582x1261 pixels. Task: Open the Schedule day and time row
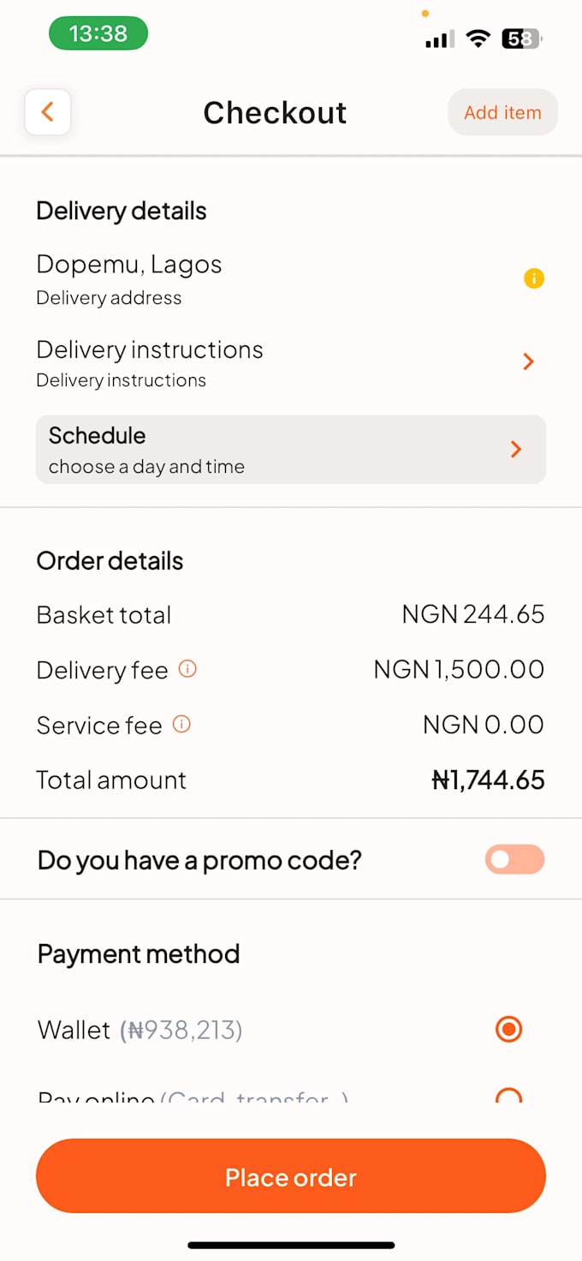coord(291,450)
